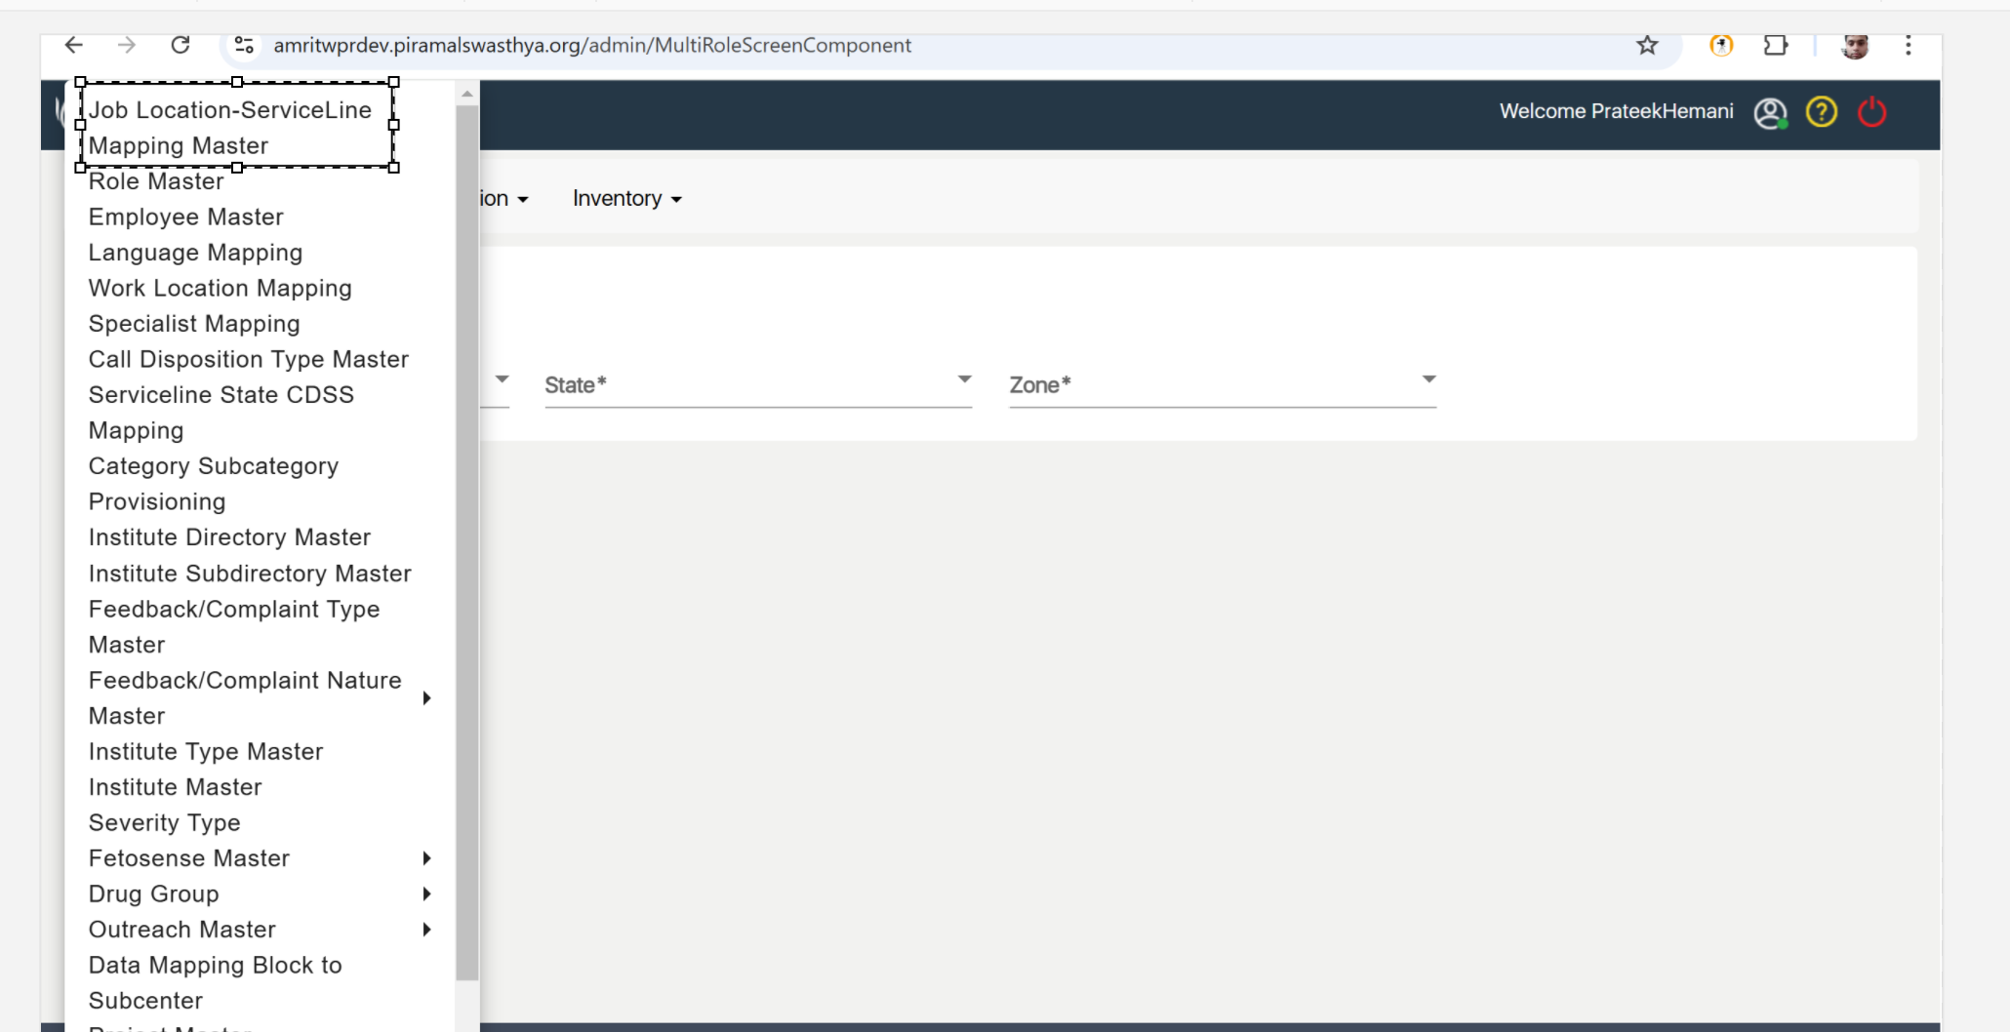Open Institute Subdirectory Master
Image resolution: width=2010 pixels, height=1032 pixels.
point(250,574)
